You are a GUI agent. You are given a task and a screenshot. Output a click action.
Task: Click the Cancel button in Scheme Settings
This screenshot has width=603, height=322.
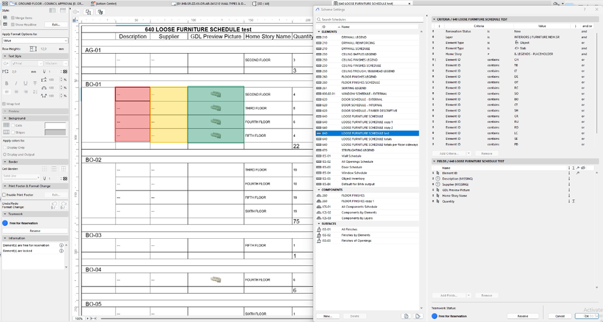click(x=559, y=316)
